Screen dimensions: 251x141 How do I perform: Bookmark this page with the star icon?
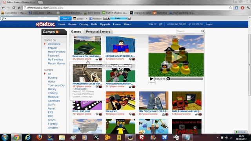[x=231, y=8]
